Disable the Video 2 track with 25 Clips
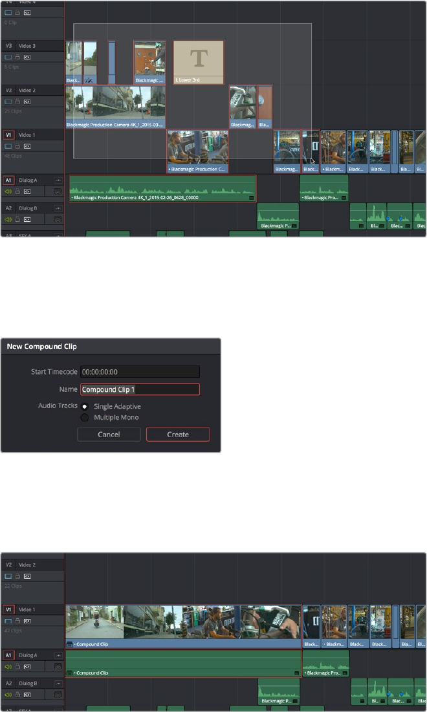427x712 pixels. pyautogui.click(x=8, y=102)
